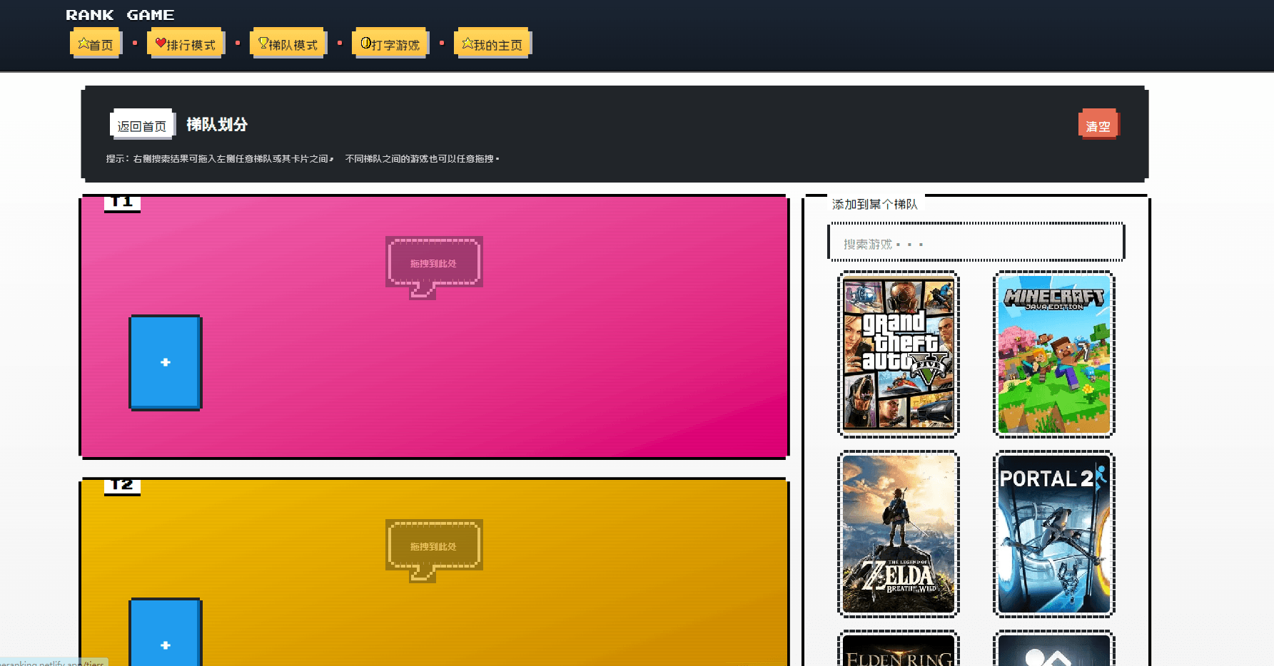Click the T2 tier label
1274x666 pixels.
click(122, 486)
